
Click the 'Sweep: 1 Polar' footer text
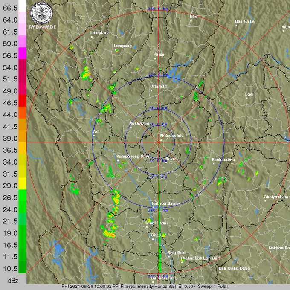click(213, 286)
